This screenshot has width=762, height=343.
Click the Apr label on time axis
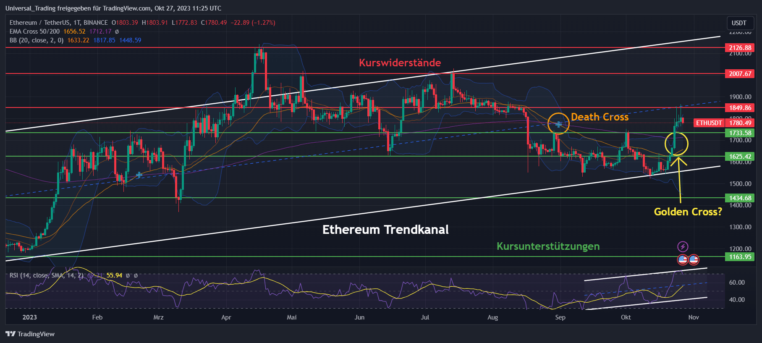(x=226, y=317)
